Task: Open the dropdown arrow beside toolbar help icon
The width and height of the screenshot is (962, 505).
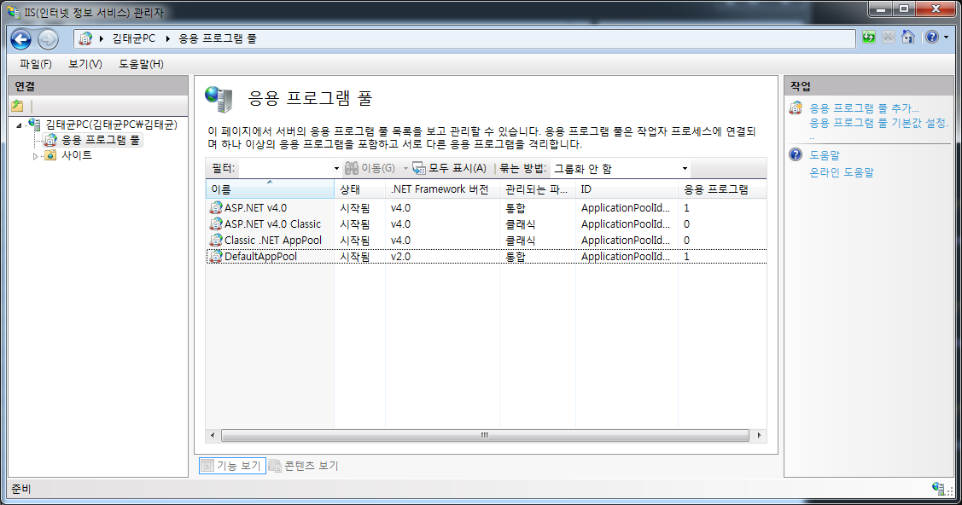Action: coord(946,38)
